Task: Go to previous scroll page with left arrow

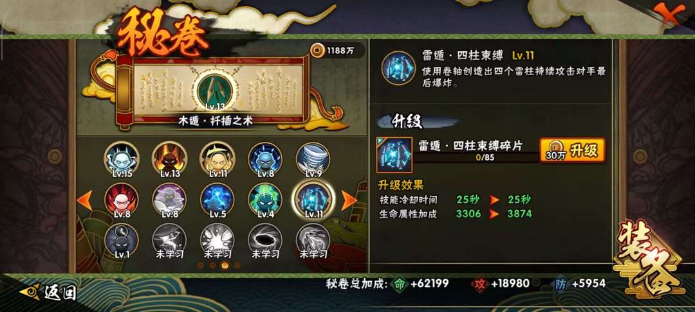Action: (84, 201)
